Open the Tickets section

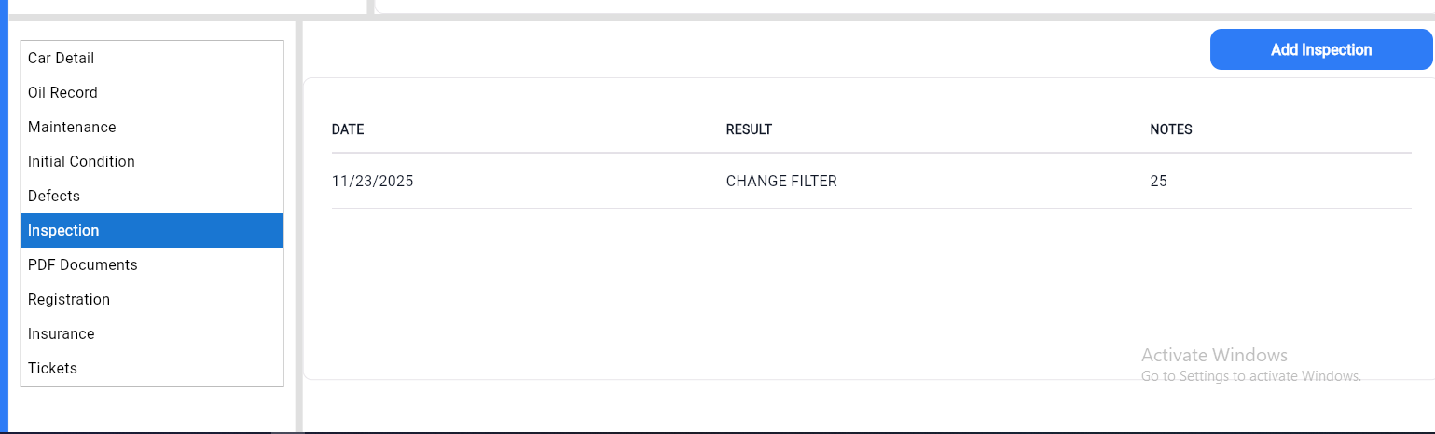[x=52, y=368]
